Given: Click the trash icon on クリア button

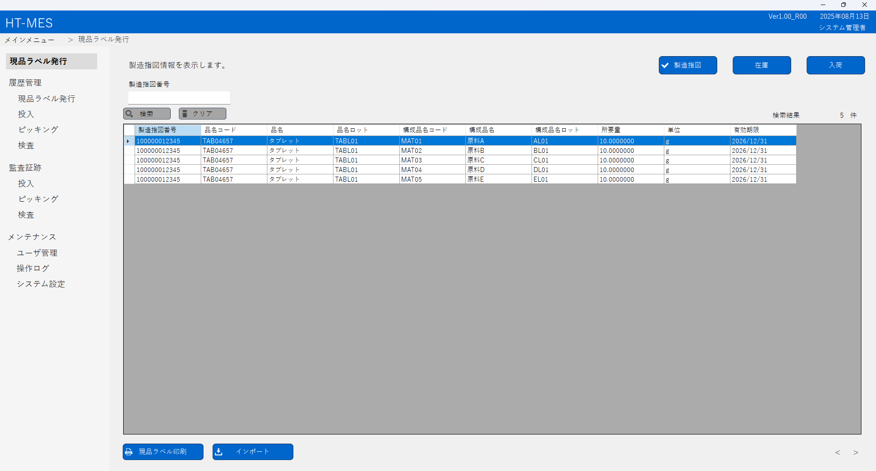Looking at the screenshot, I should click(185, 114).
